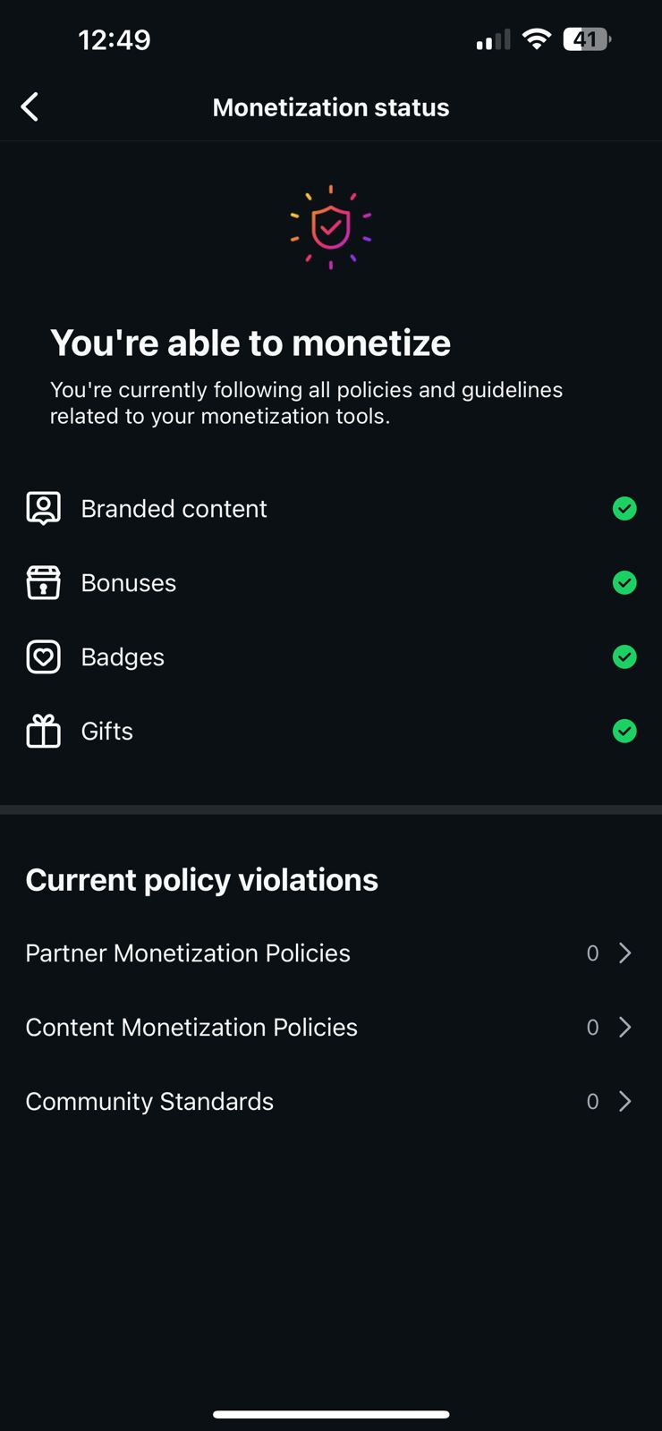
Task: Expand Community Standards chevron
Action: click(625, 1101)
